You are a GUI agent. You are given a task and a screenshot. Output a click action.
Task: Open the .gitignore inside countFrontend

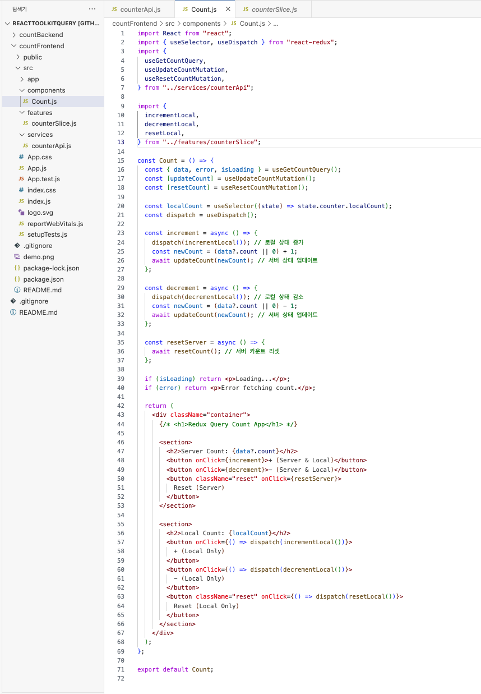tap(53, 246)
